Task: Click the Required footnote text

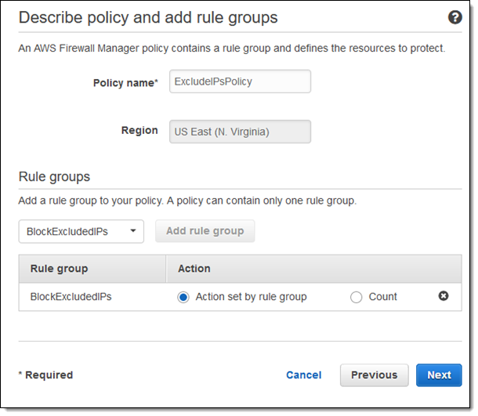Action: coord(45,375)
